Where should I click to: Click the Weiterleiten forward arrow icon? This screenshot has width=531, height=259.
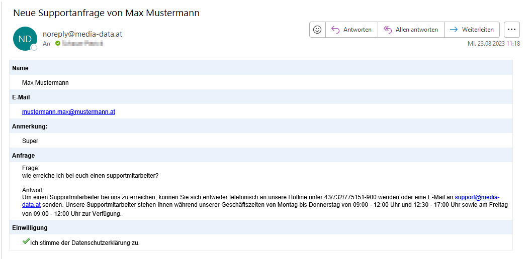(454, 30)
